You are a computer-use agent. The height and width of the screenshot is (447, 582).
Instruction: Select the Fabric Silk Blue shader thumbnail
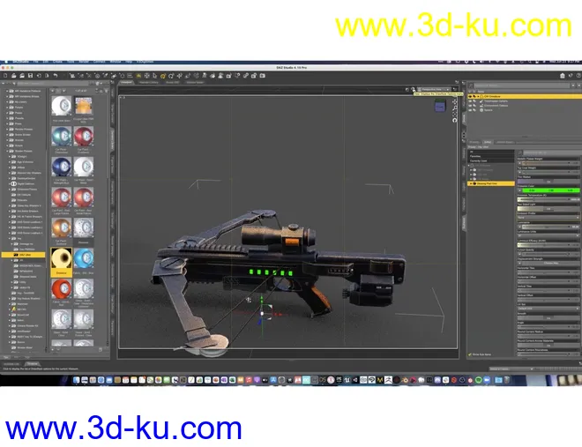(84, 258)
